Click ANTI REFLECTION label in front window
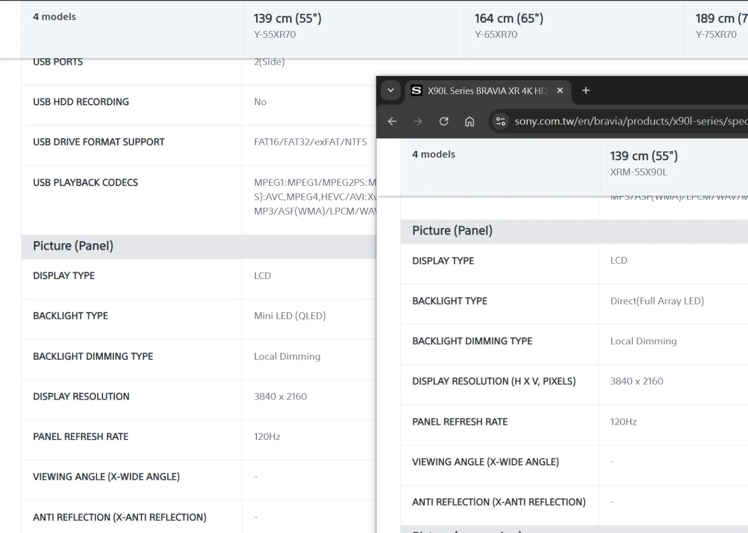This screenshot has height=533, width=748. point(499,502)
